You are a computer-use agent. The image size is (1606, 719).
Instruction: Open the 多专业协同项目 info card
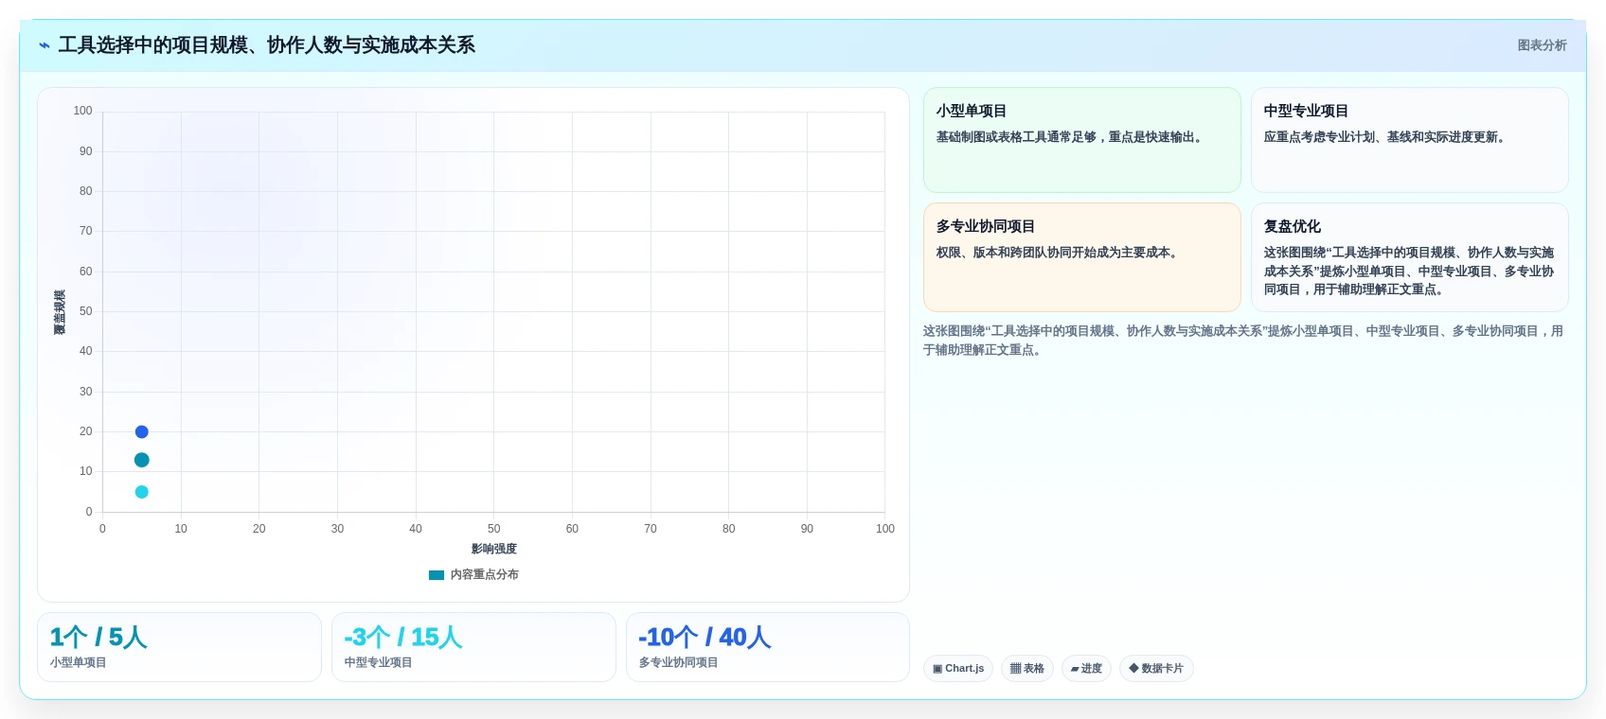(1081, 257)
